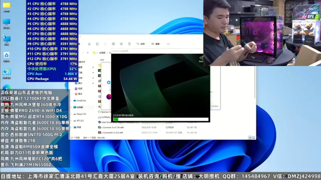Select Videos (视频) in the Explorer sidebar
The image size is (321, 180).
[79, 88]
